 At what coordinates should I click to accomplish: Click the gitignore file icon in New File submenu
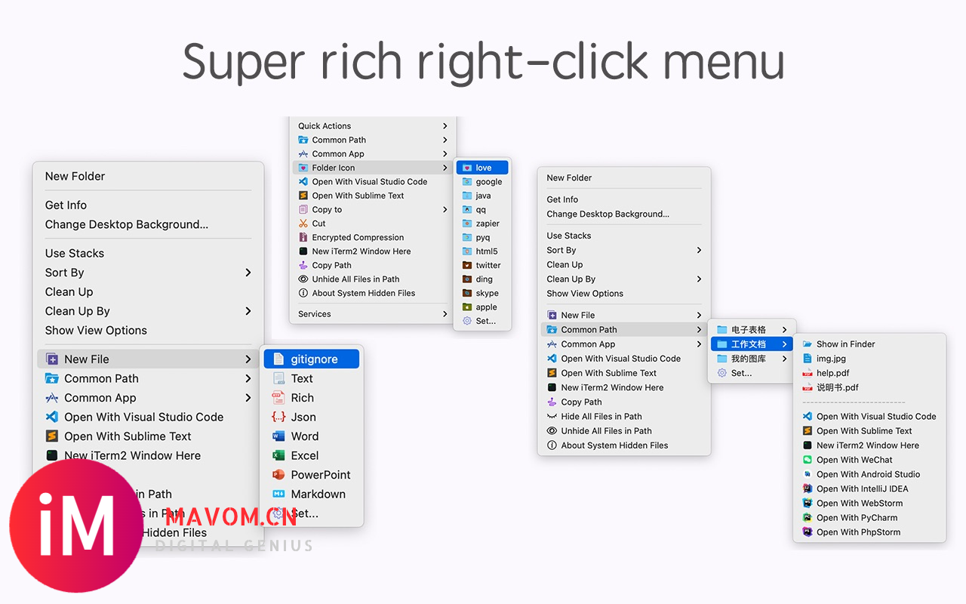[278, 359]
